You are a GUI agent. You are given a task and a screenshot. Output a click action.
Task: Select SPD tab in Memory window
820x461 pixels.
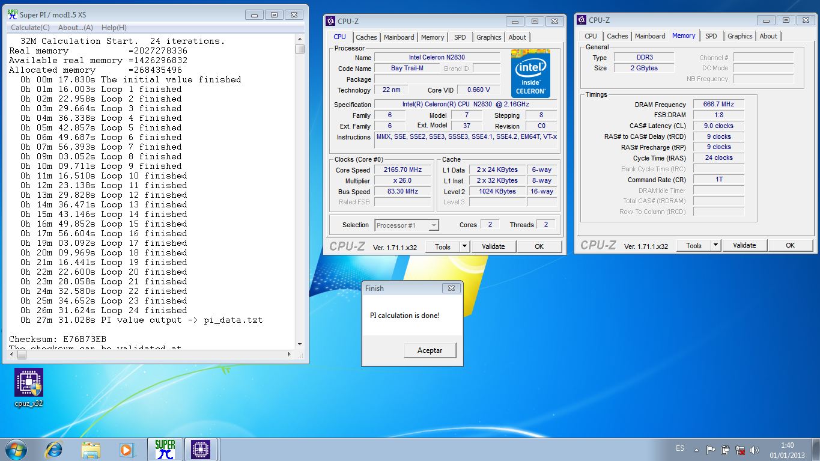coord(711,36)
